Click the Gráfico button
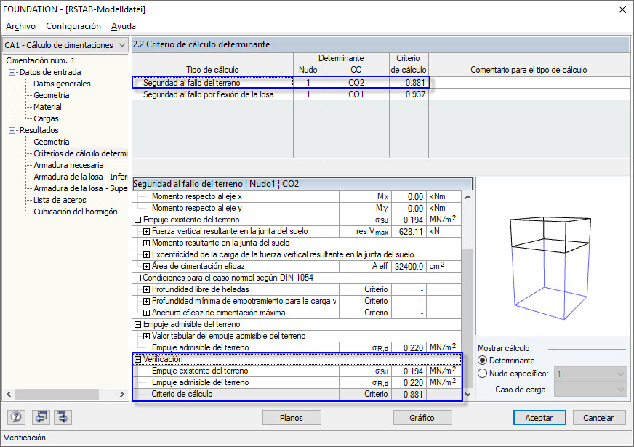The height and width of the screenshot is (447, 634). point(422,417)
